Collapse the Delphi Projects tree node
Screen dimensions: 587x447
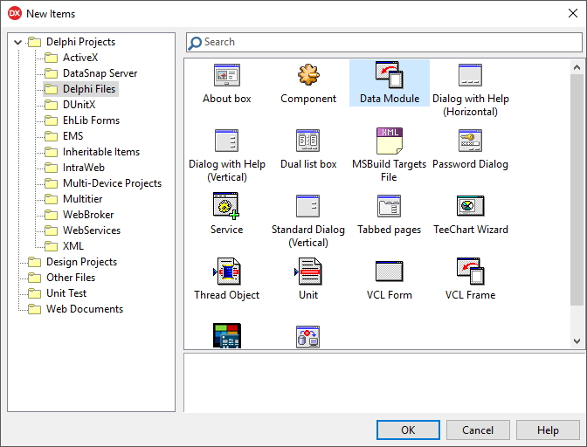[x=18, y=42]
